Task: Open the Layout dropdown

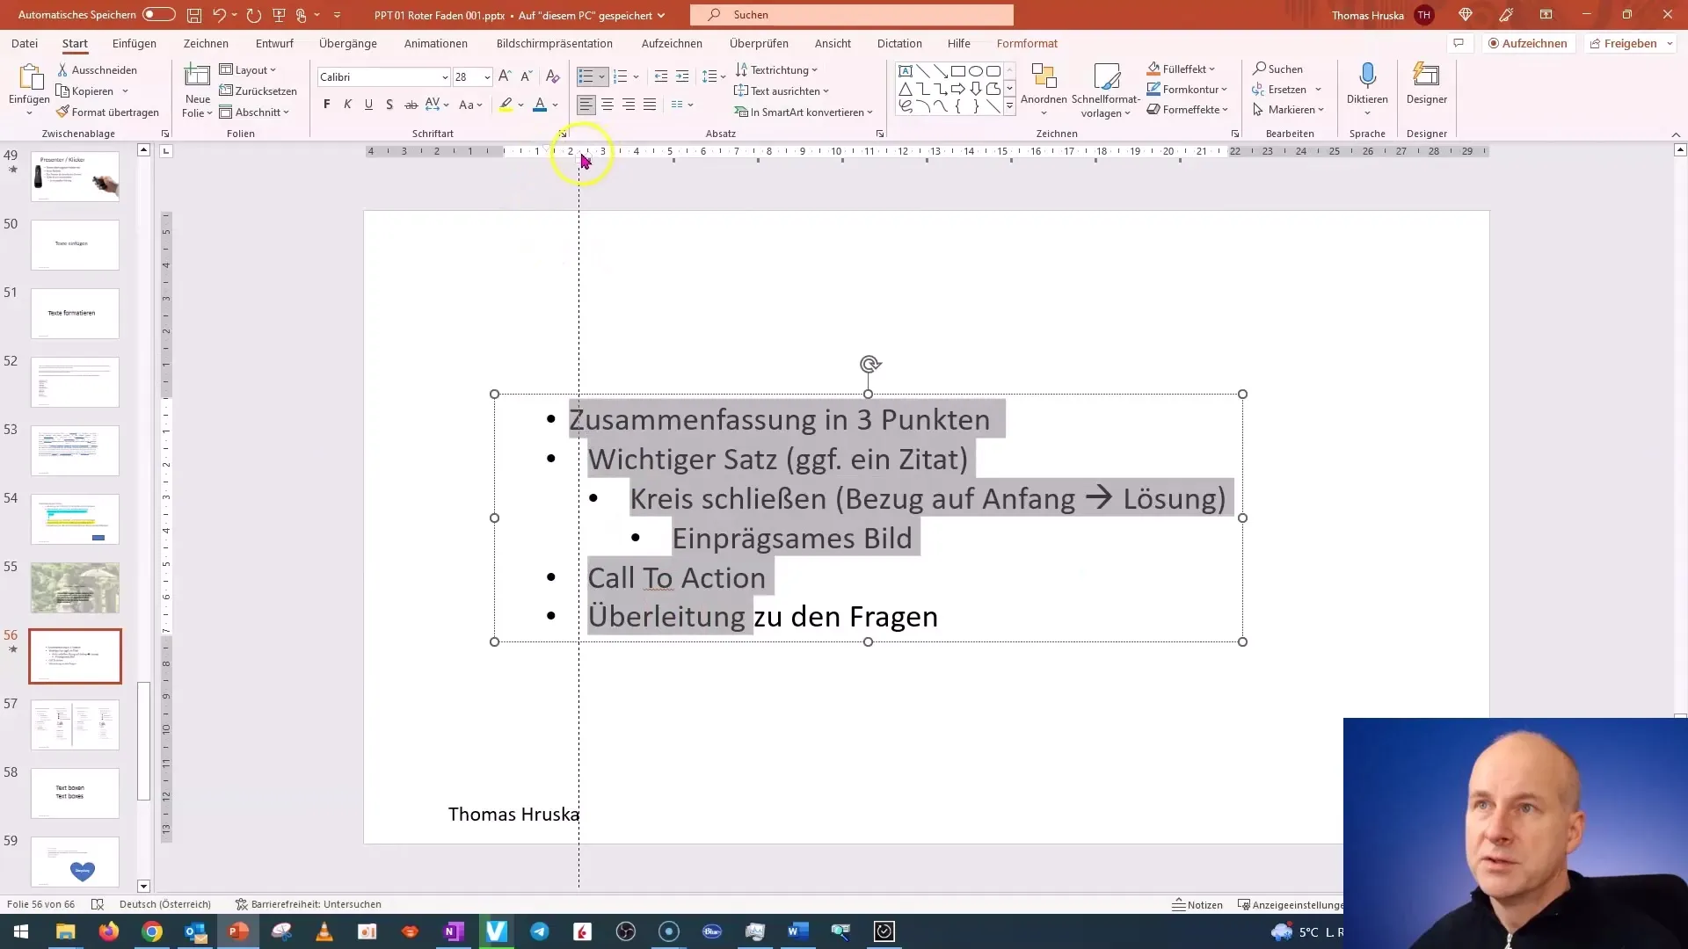Action: pyautogui.click(x=247, y=70)
